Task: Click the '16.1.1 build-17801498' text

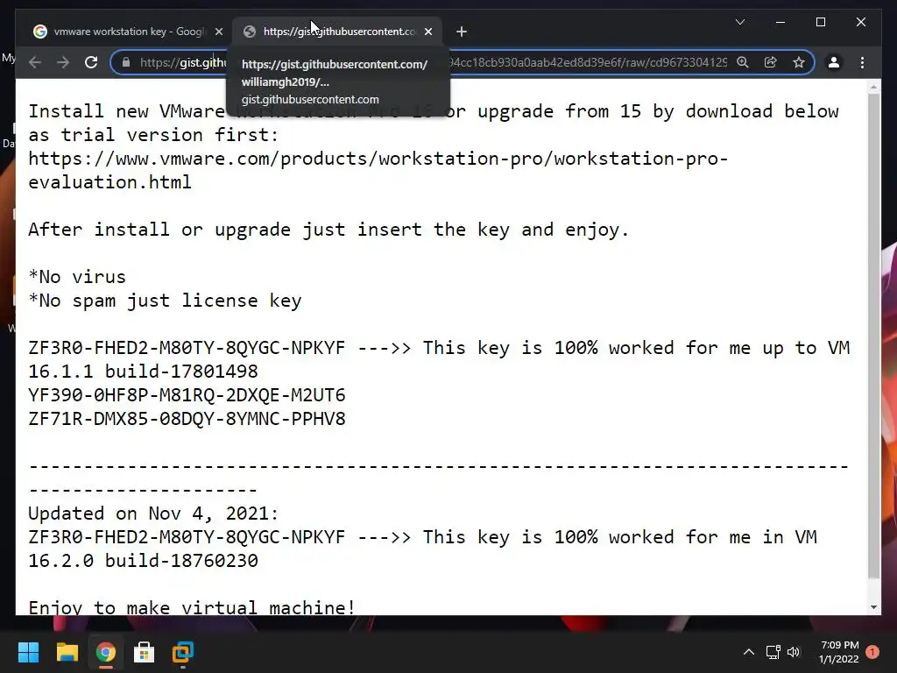Action: [143, 372]
